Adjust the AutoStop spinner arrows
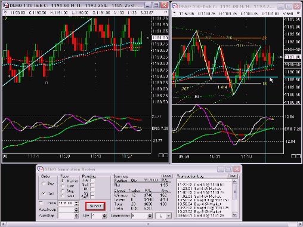This screenshot has width=303, height=227. (76, 216)
